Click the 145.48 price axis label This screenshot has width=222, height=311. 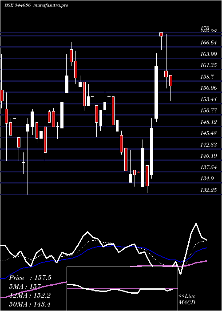click(x=208, y=133)
